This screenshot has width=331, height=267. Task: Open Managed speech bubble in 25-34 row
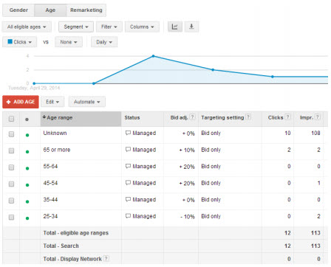pos(128,216)
